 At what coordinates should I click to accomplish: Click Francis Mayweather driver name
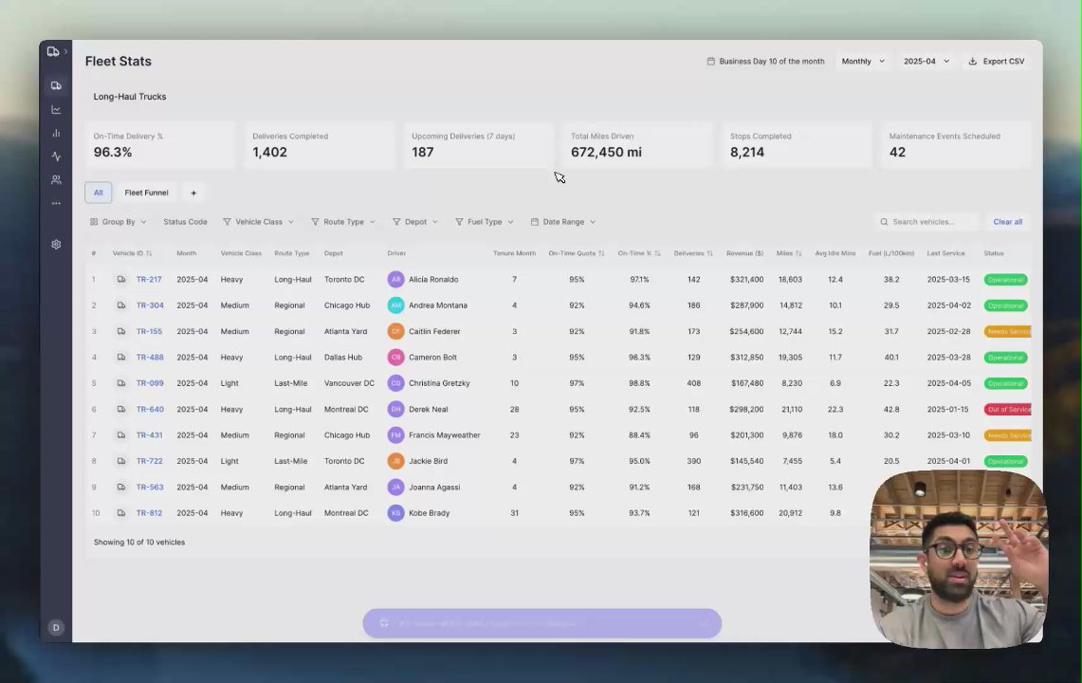(445, 435)
